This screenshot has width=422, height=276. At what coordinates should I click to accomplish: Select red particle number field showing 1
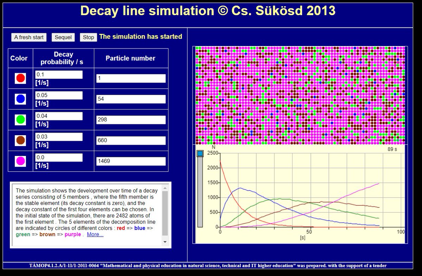point(131,79)
